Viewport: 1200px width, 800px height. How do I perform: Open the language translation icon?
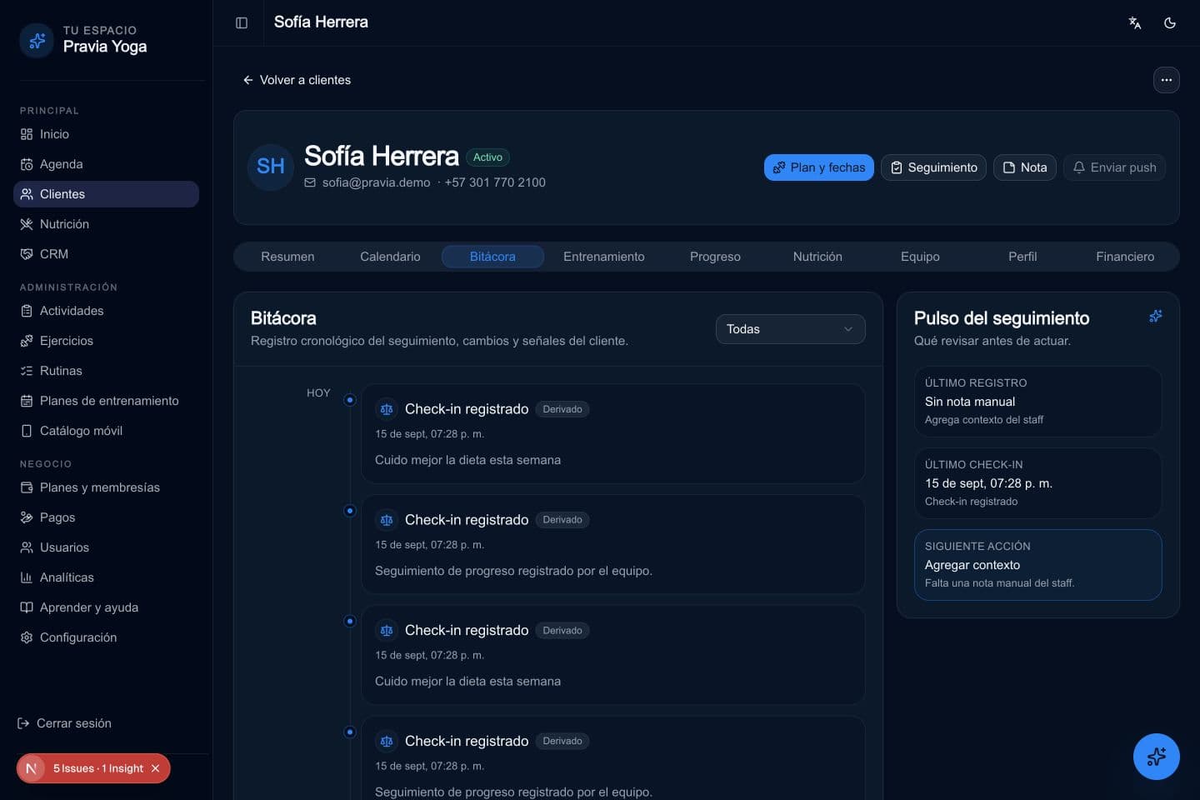point(1135,22)
